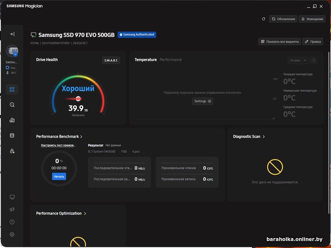
Task: Open the 10 мин. time interval dropdown
Action: point(298,60)
